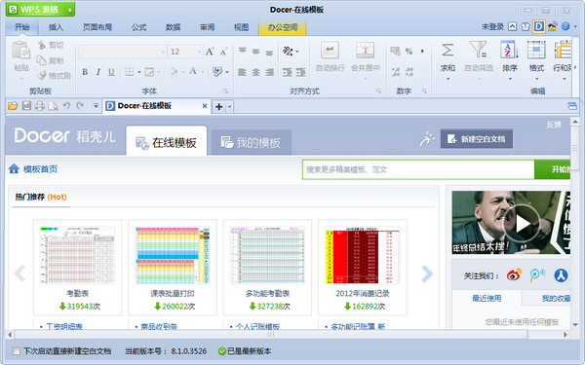This screenshot has width=585, height=365.
Task: Toggle Underline formatting
Action: coord(111,71)
